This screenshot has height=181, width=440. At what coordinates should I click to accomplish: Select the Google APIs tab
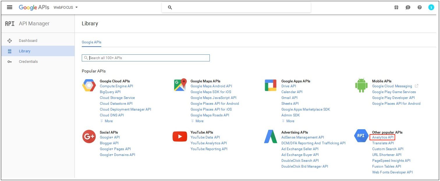click(x=92, y=42)
